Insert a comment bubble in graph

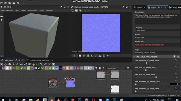[x=96, y=68]
